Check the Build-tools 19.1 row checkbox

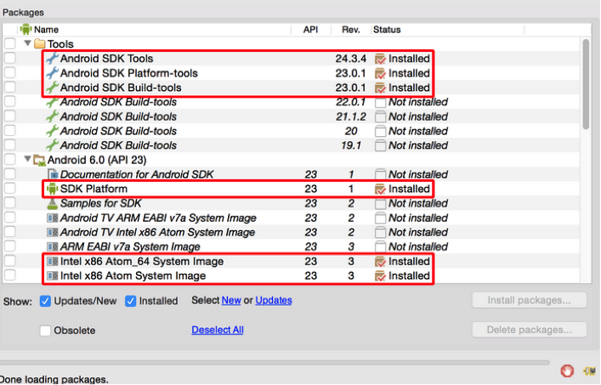[x=10, y=145]
